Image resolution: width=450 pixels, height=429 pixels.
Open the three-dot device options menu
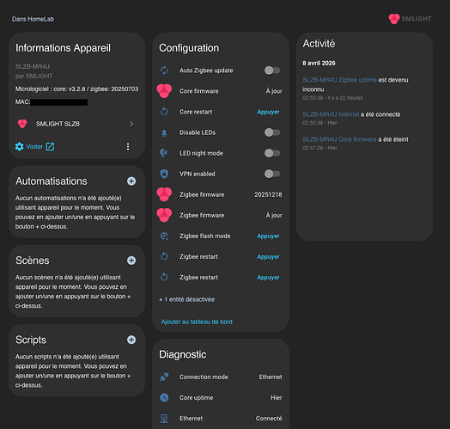[x=128, y=146]
